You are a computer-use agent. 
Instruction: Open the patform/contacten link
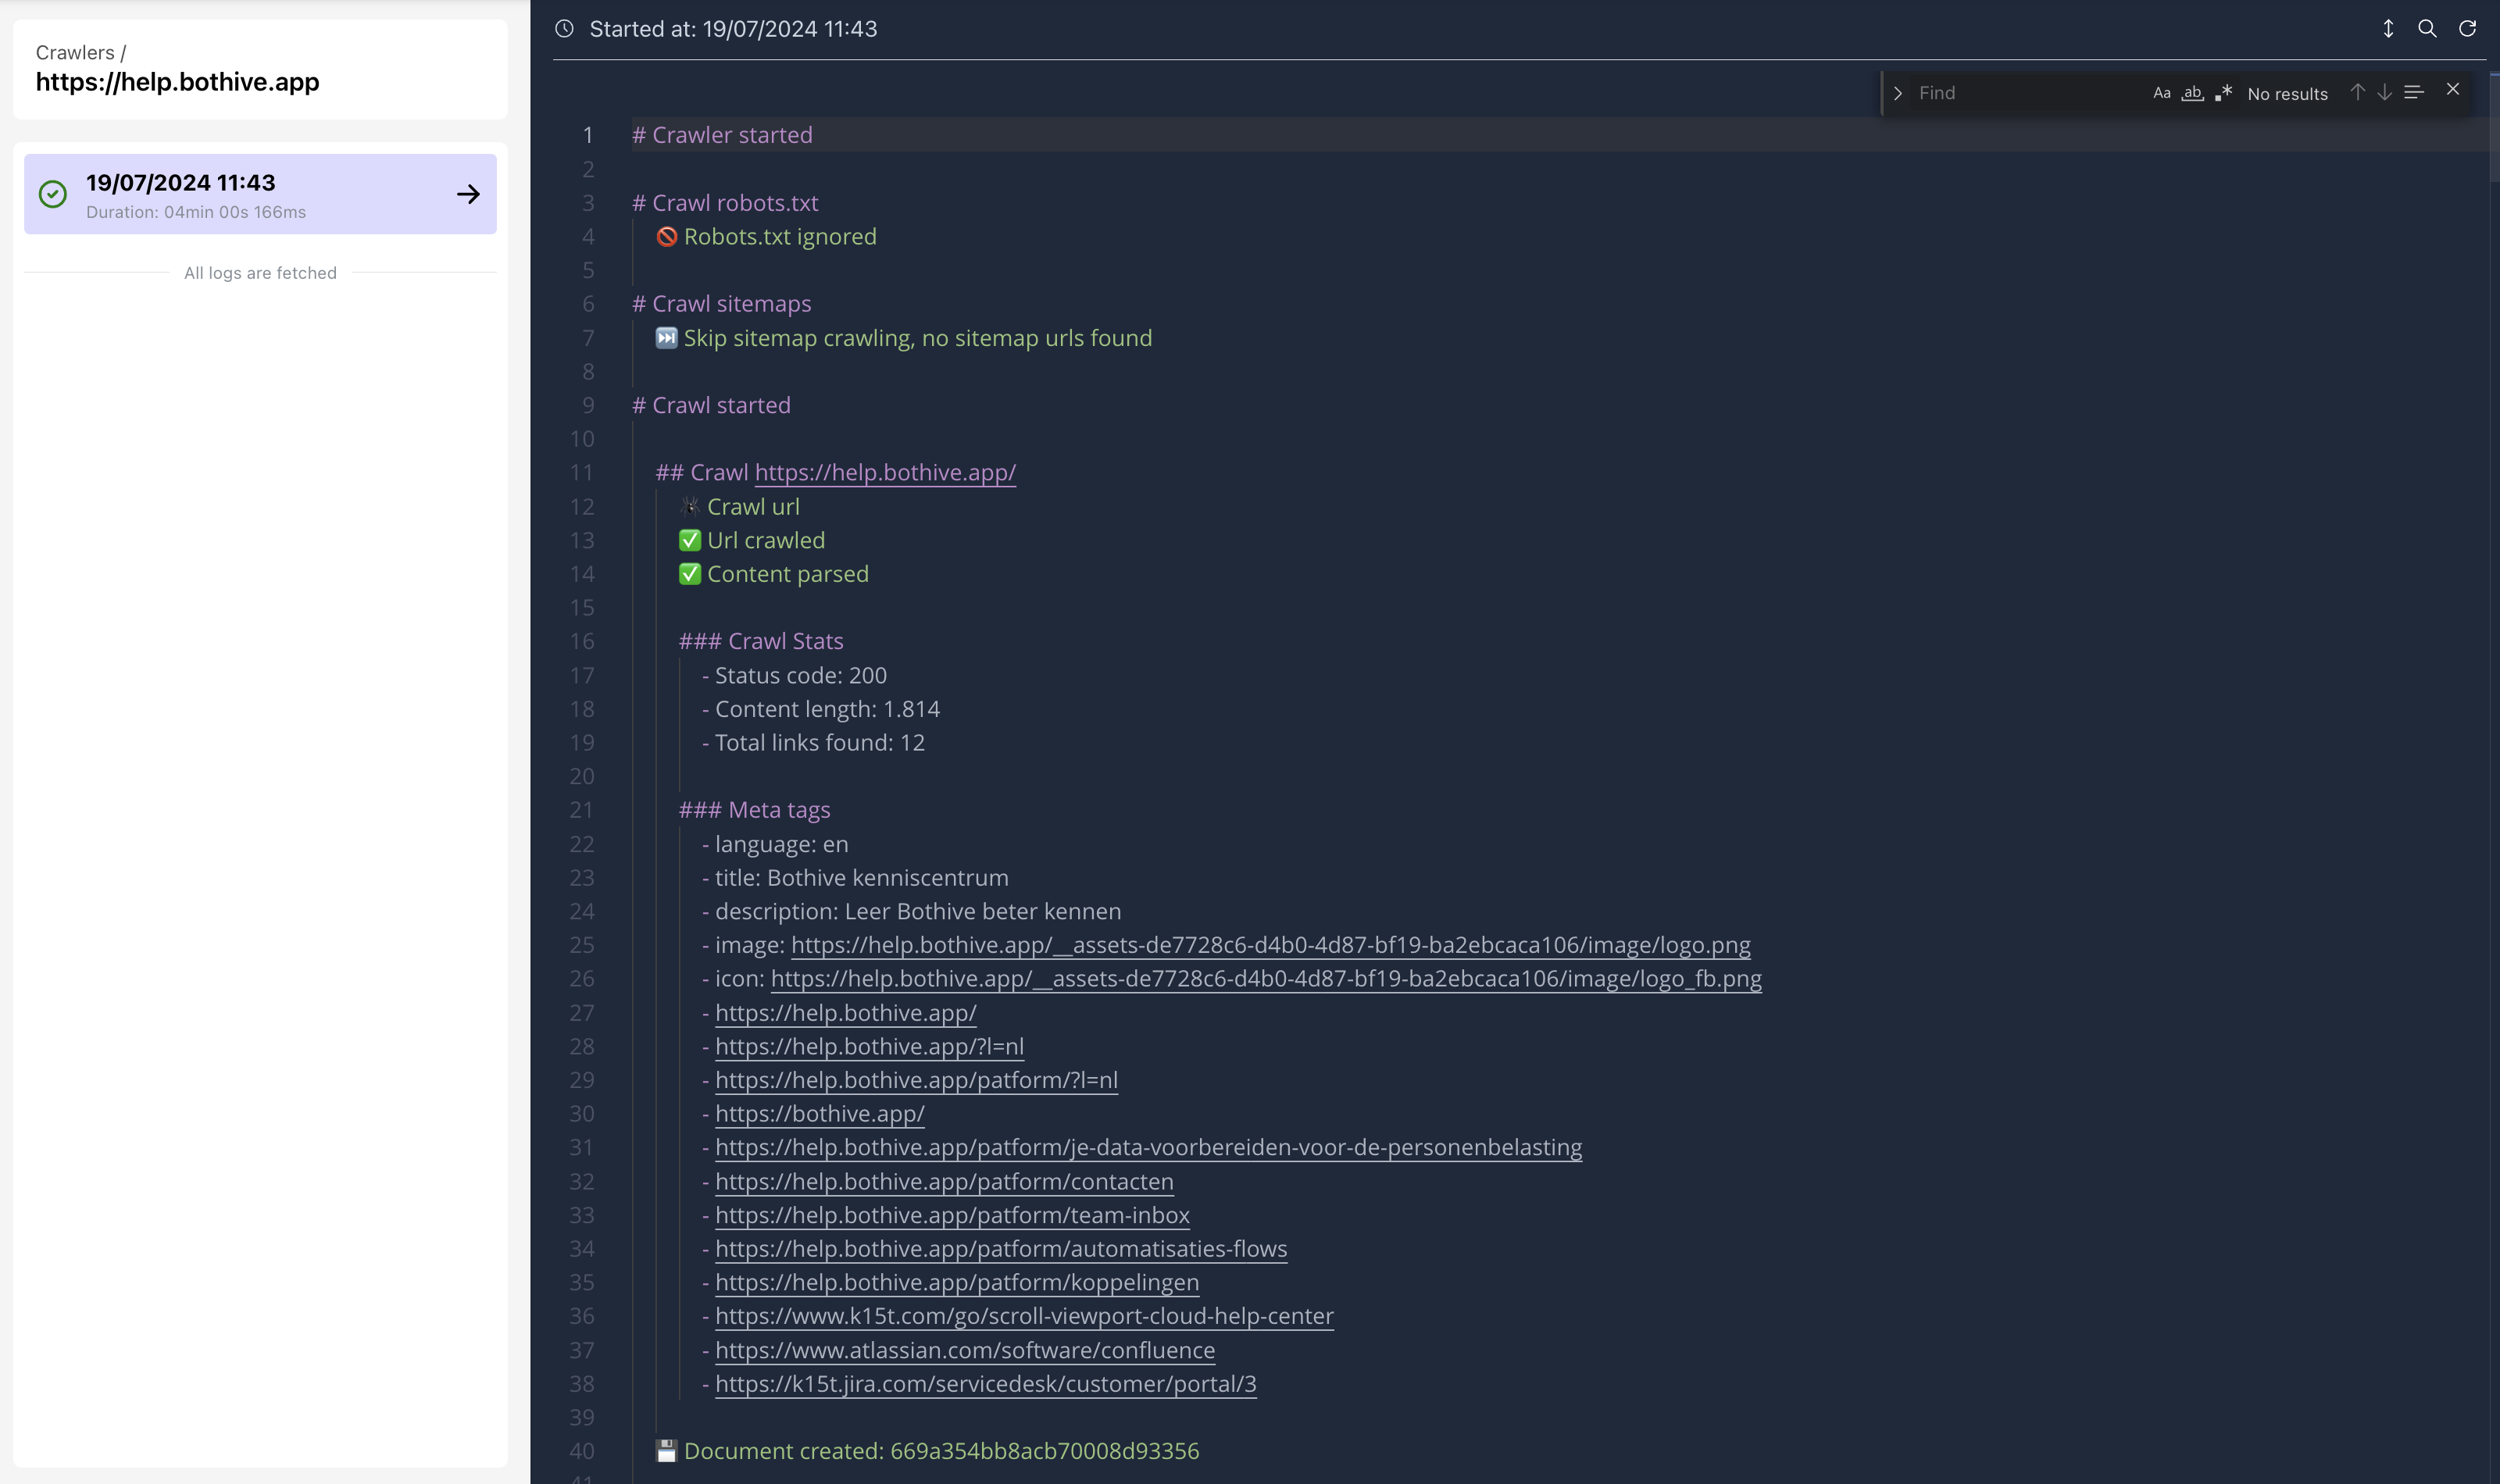click(944, 1181)
